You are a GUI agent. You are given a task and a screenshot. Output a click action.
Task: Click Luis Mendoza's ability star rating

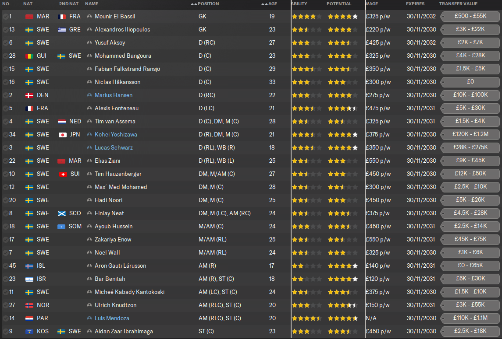(306, 318)
